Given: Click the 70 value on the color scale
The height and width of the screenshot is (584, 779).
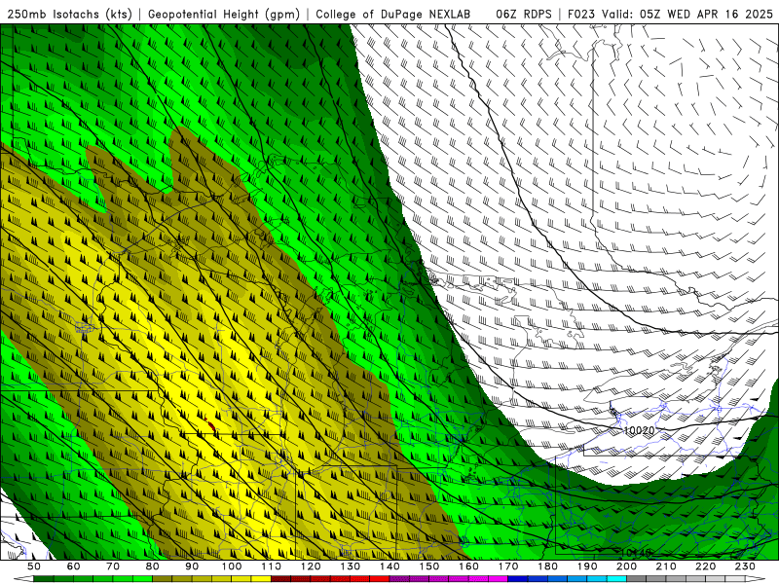Looking at the screenshot, I should point(113,566).
